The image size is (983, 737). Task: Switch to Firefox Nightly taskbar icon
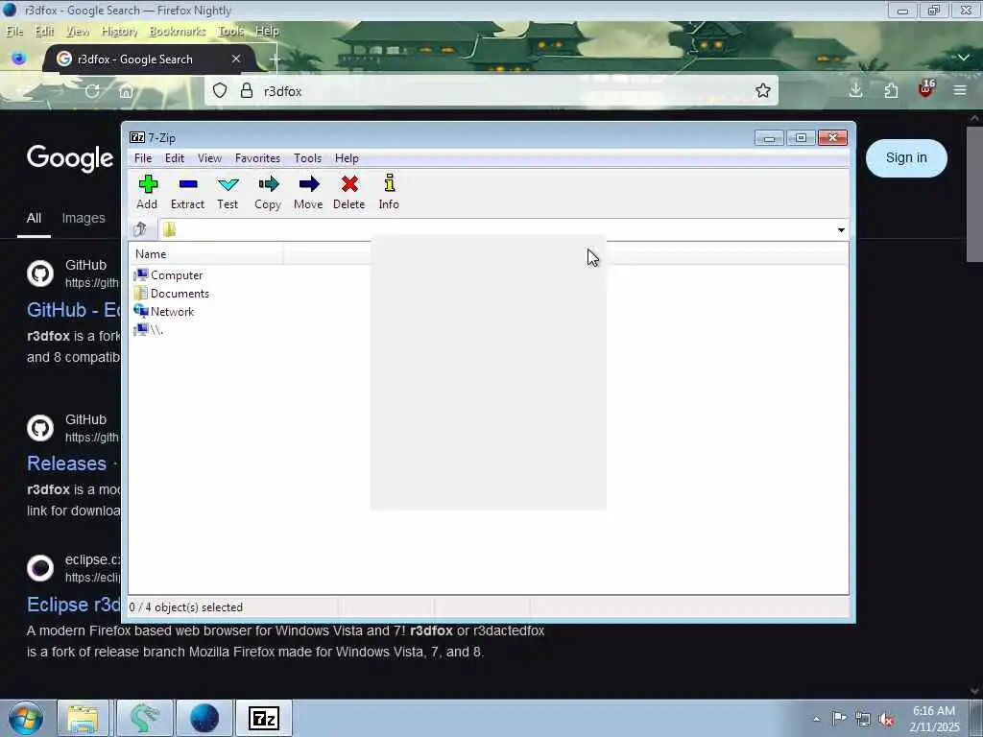pyautogui.click(x=204, y=718)
